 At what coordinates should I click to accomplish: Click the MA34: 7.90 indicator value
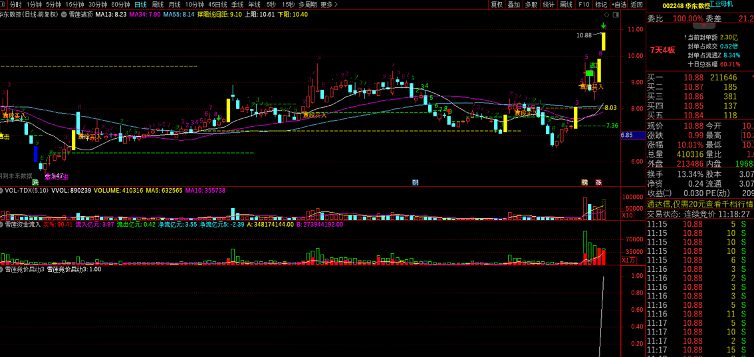(145, 15)
